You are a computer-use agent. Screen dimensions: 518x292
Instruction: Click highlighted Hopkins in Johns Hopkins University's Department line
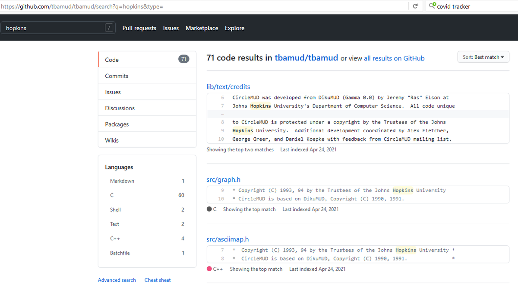(x=261, y=106)
